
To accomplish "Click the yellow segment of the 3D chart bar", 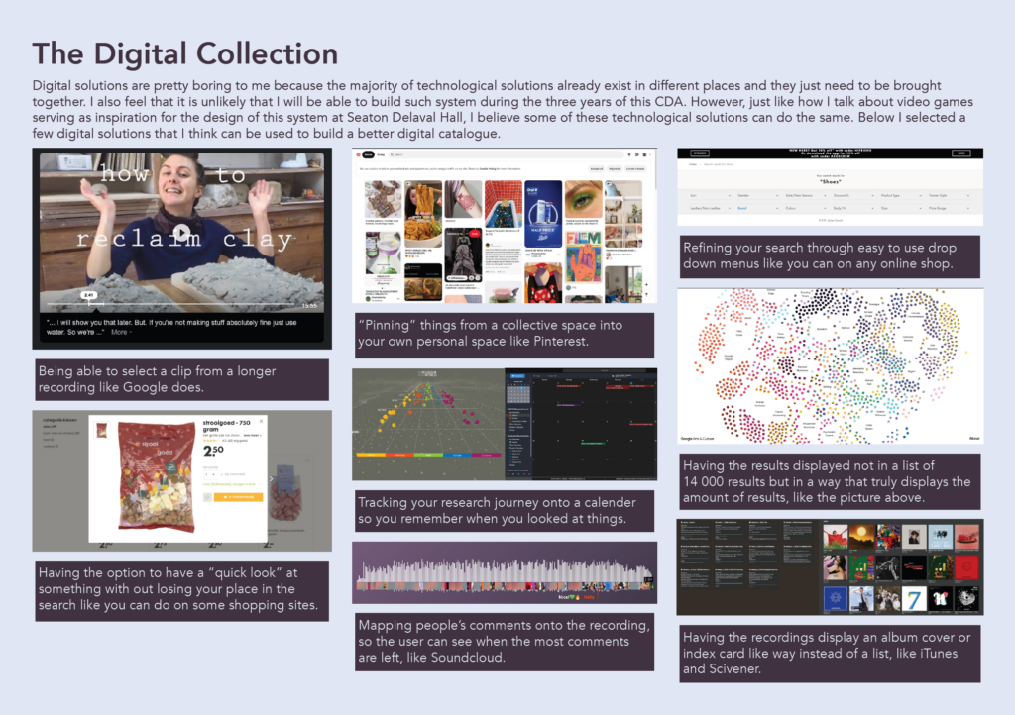I will click(x=371, y=455).
